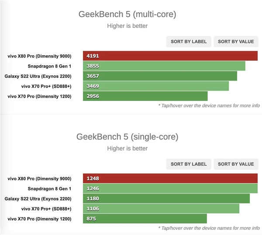262x235 pixels.
Task: Select the 2956 multi-core bar
Action: pyautogui.click(x=145, y=96)
